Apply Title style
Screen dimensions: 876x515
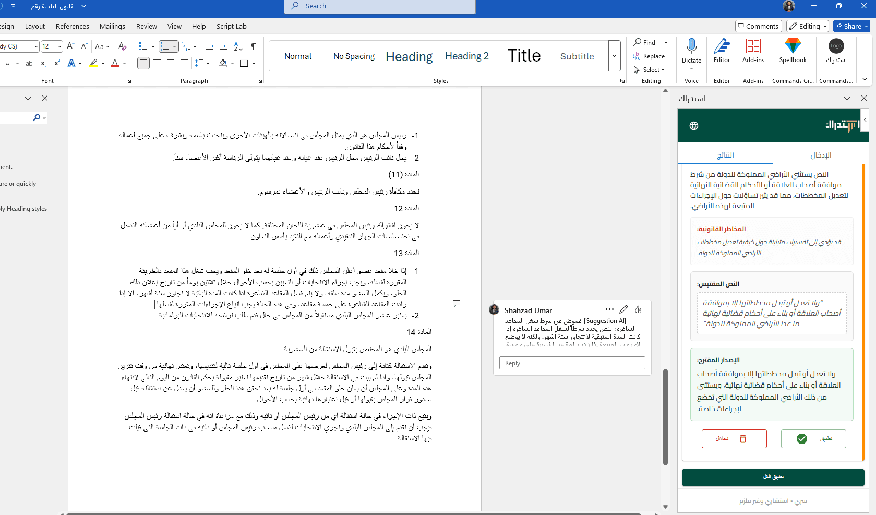[524, 56]
